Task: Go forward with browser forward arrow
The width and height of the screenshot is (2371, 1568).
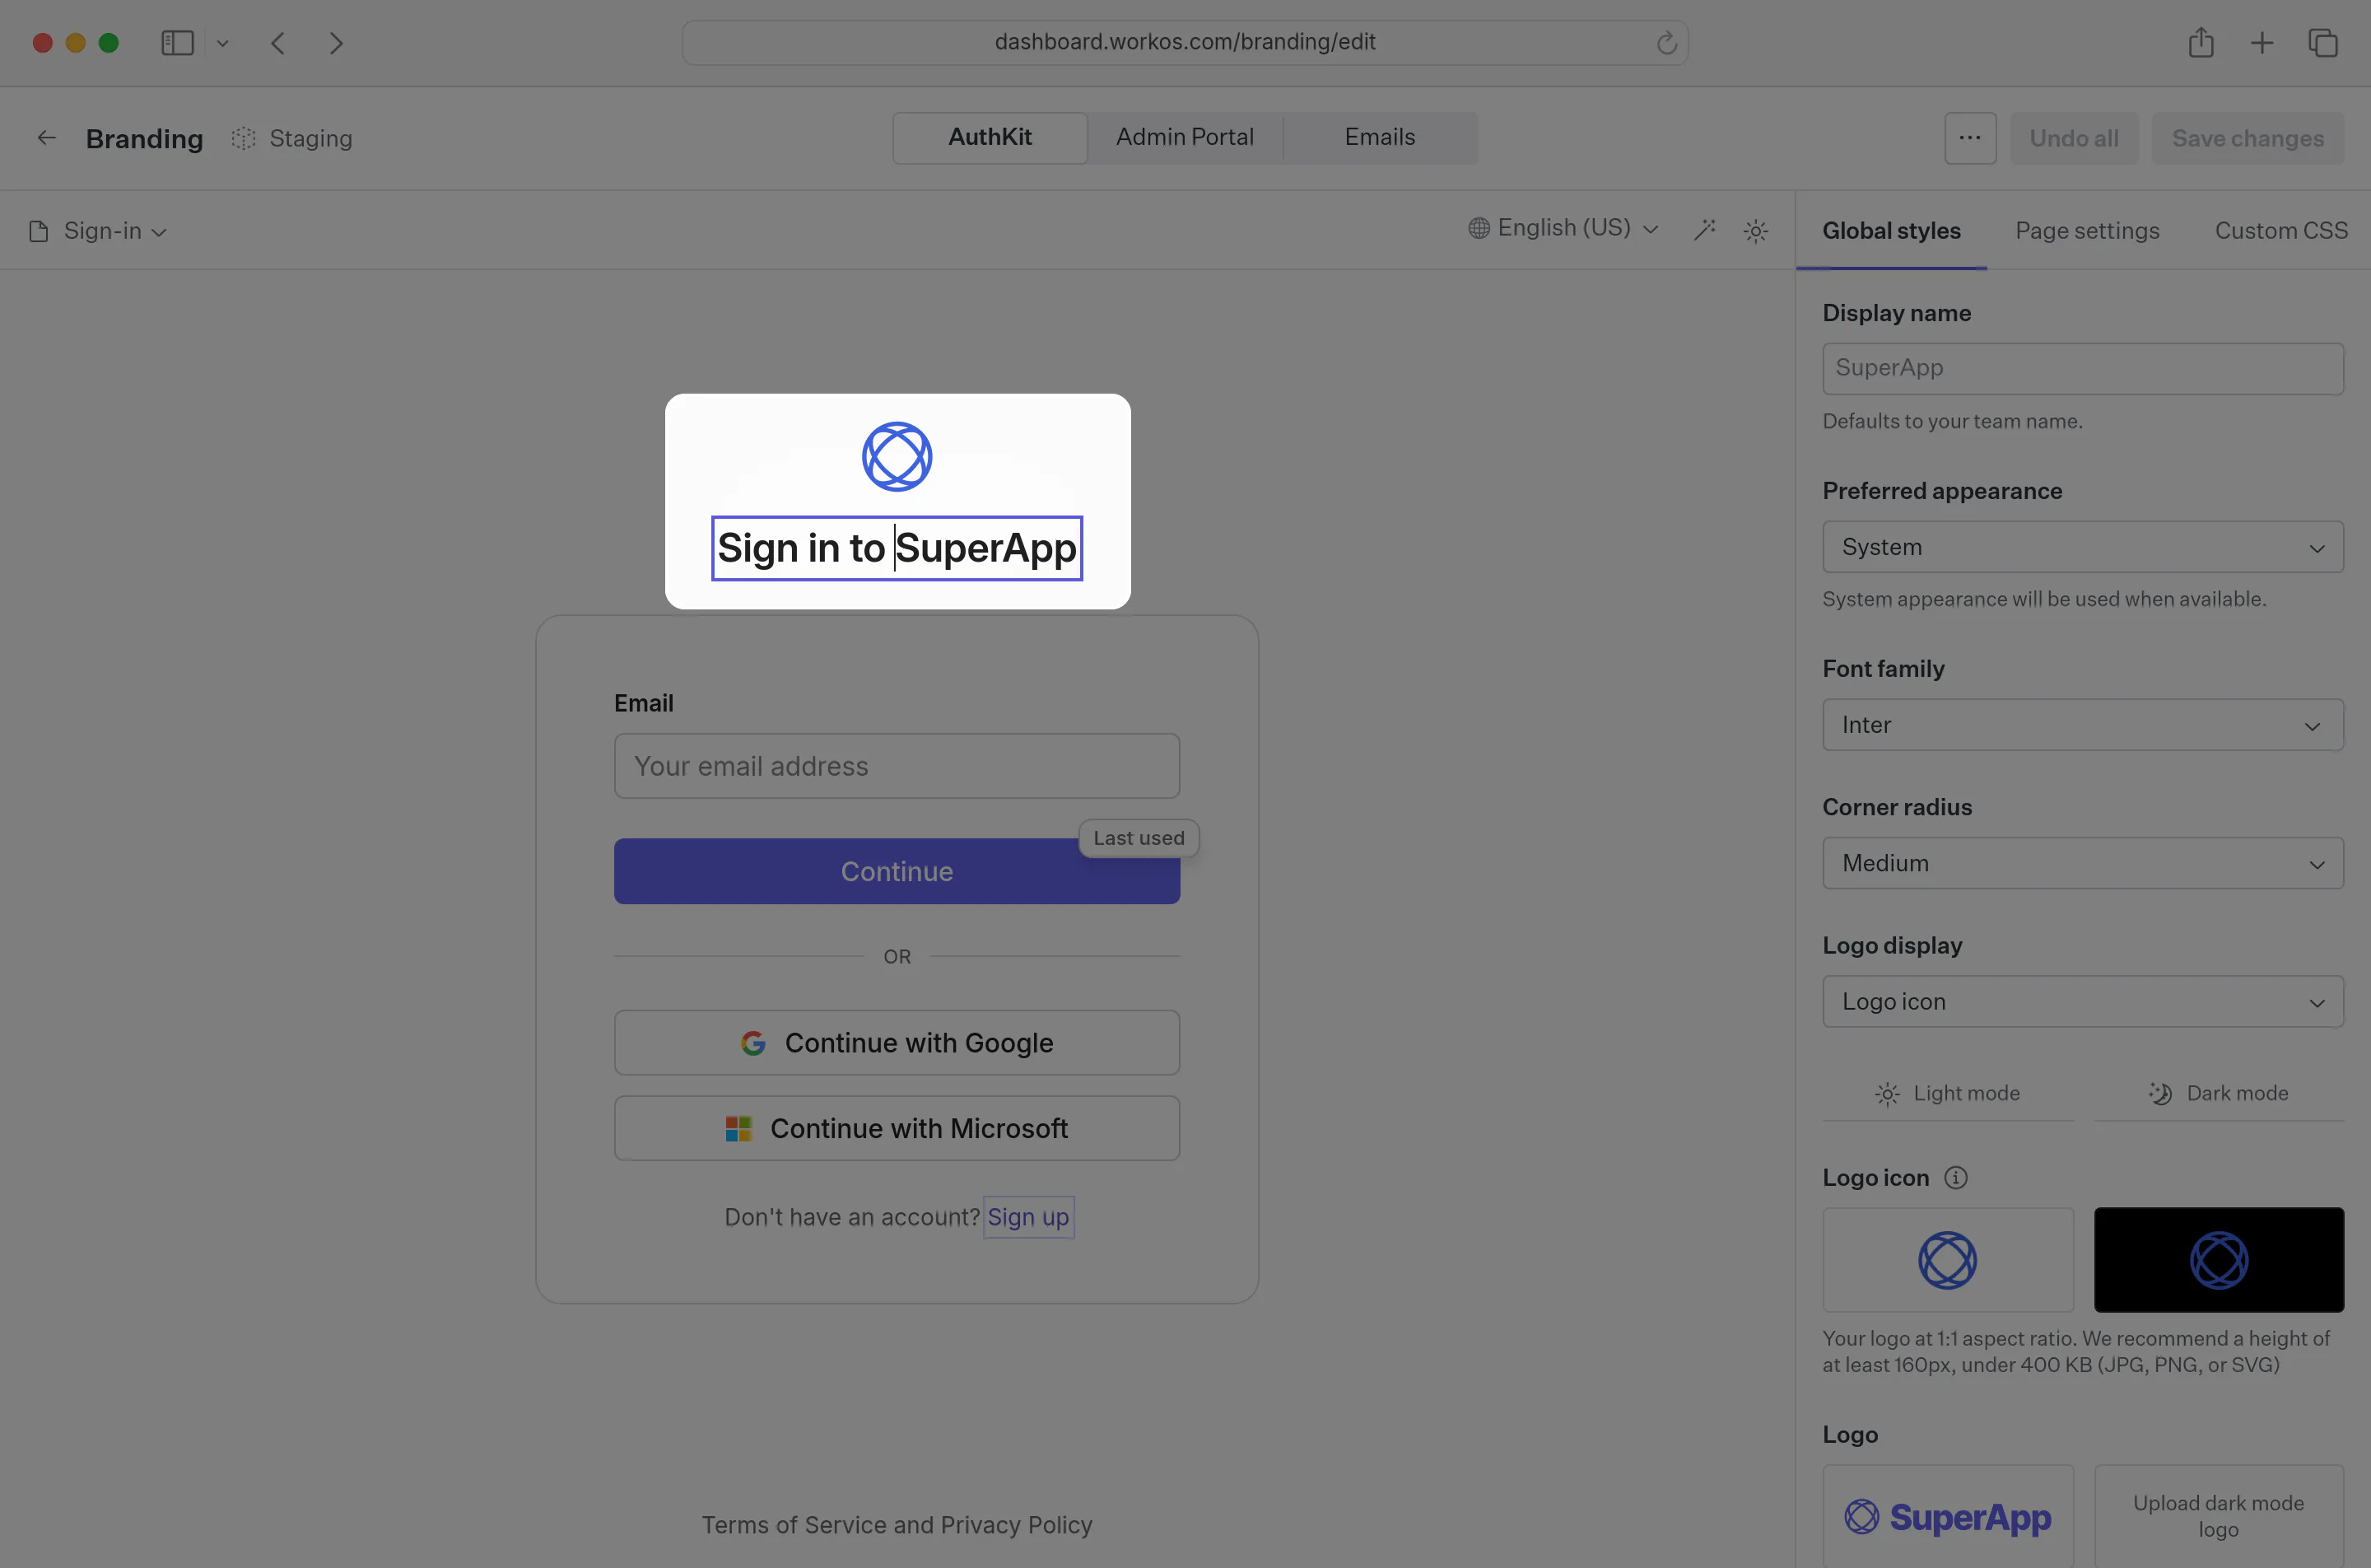Action: click(336, 43)
